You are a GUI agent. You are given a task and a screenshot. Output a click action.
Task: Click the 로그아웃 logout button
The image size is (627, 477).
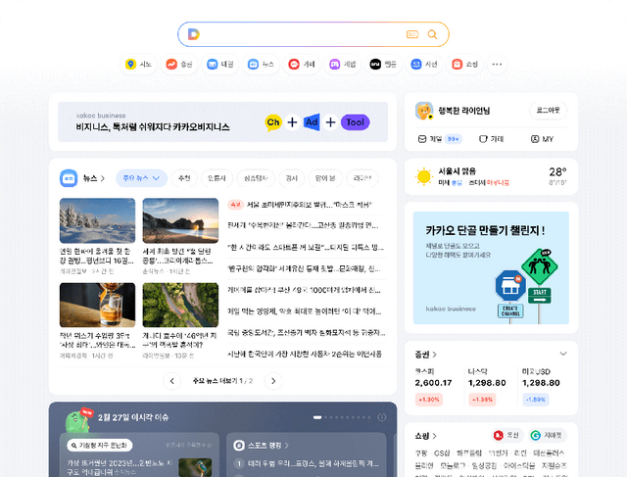[x=547, y=111]
